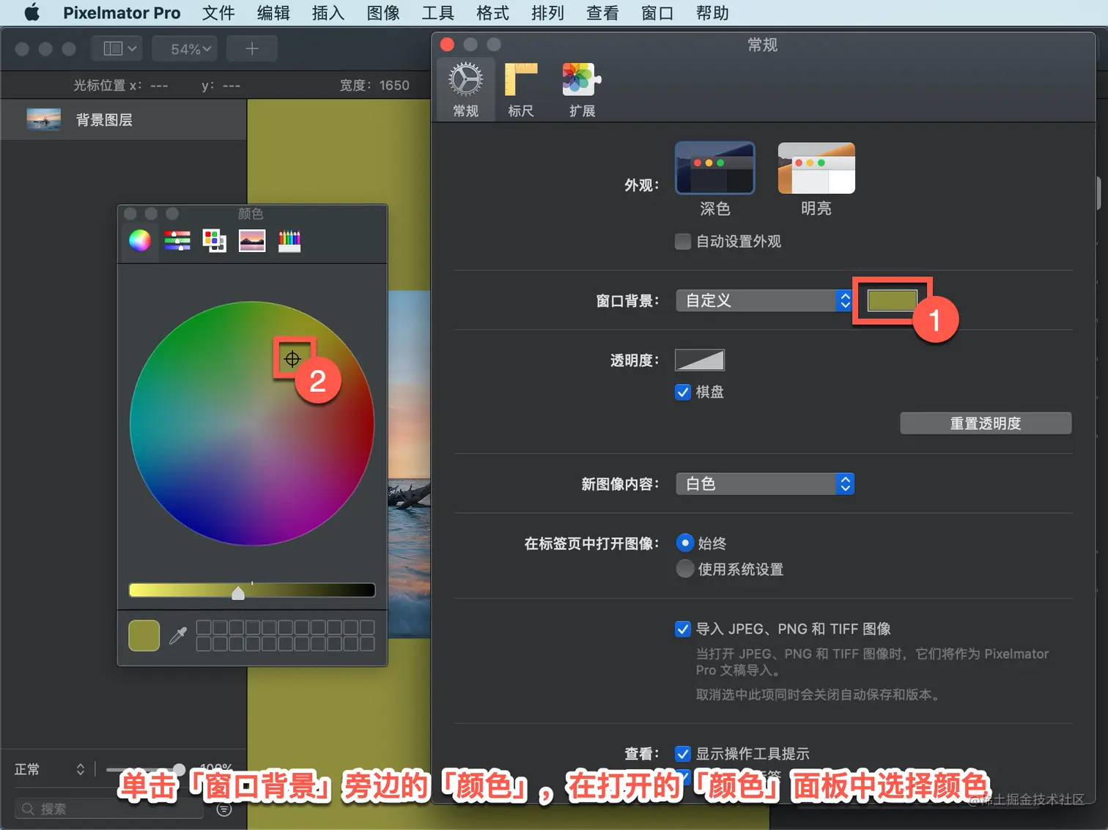Open the 文件 menu

[x=218, y=12]
